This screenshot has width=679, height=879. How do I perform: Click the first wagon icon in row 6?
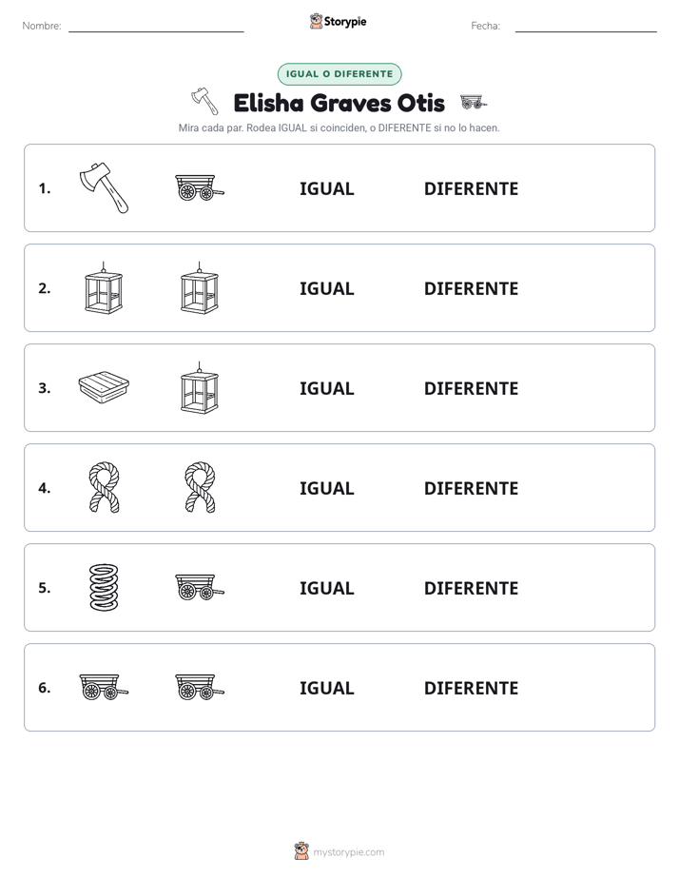coord(105,687)
